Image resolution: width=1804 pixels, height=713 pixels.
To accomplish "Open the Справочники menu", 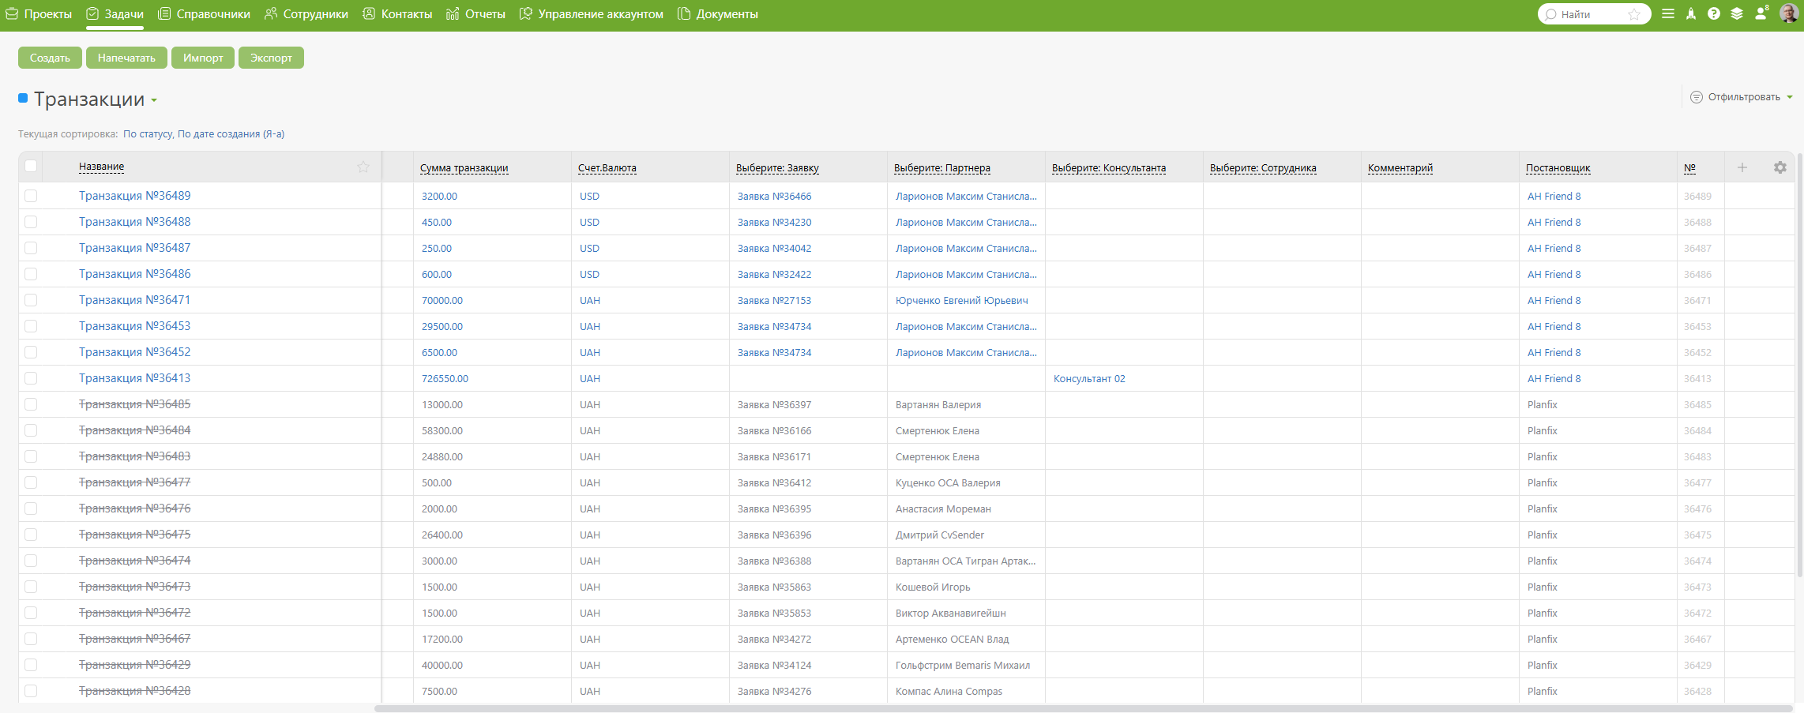I will point(204,14).
